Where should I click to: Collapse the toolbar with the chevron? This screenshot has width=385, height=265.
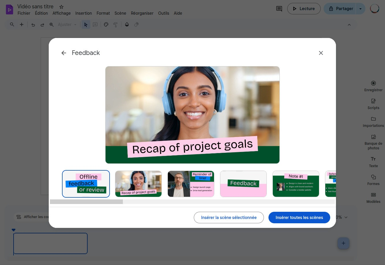tap(349, 25)
